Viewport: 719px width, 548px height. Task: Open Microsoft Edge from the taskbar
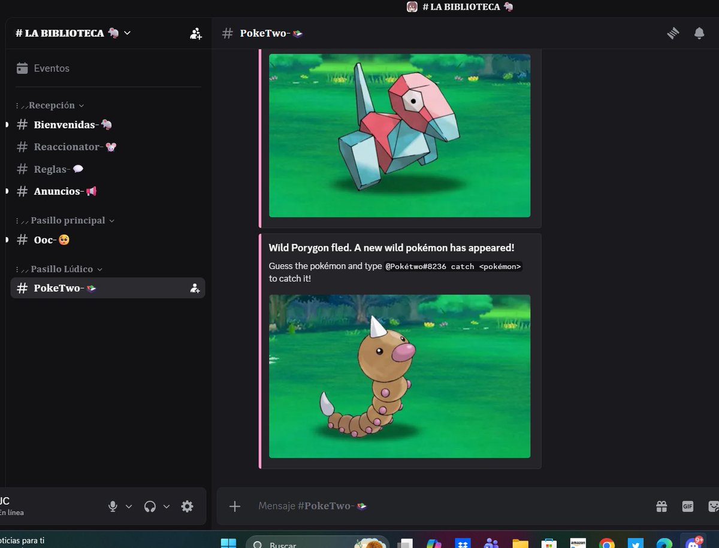pos(664,543)
